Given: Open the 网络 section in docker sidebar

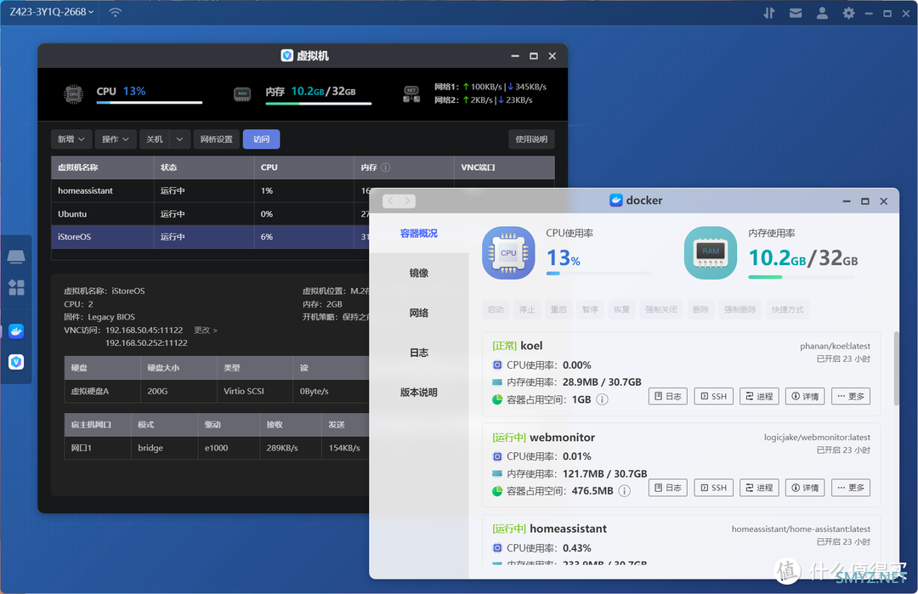Looking at the screenshot, I should tap(419, 313).
